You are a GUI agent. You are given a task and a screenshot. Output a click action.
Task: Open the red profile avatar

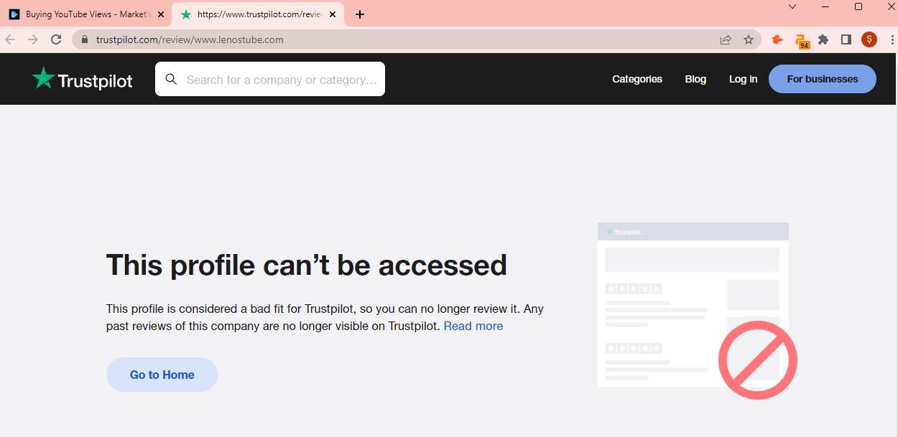point(869,39)
